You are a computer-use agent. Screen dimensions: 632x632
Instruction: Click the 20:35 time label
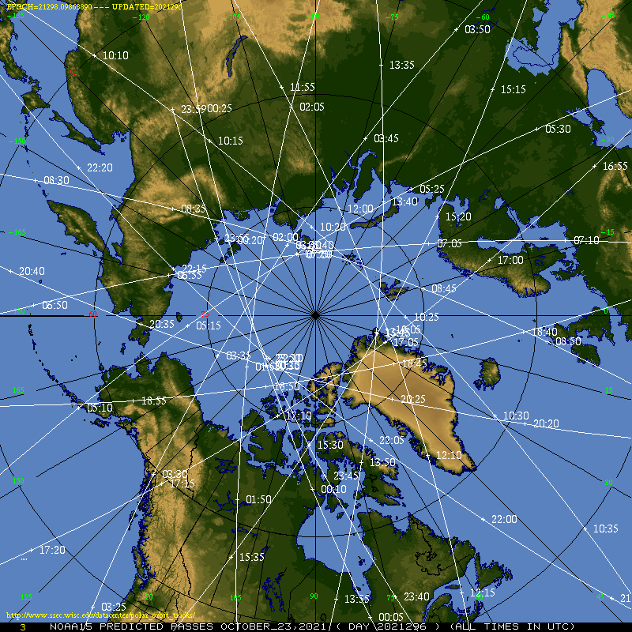click(x=162, y=324)
